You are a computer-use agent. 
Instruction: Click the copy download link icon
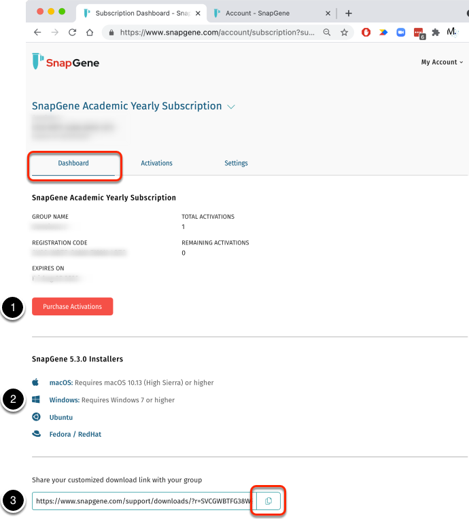(268, 501)
